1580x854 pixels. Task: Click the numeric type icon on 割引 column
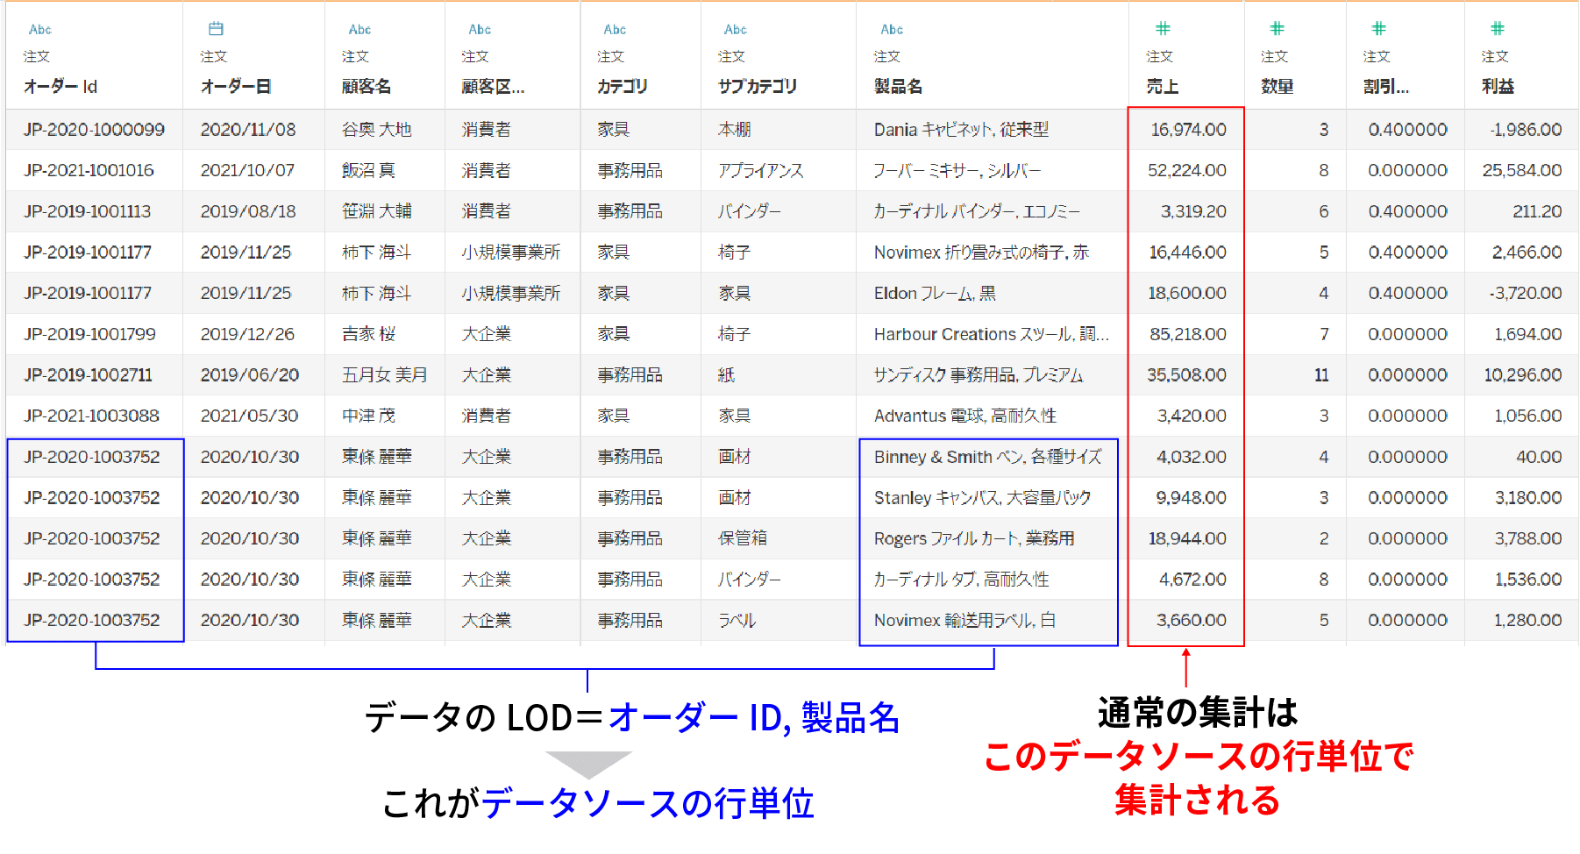pos(1379,28)
